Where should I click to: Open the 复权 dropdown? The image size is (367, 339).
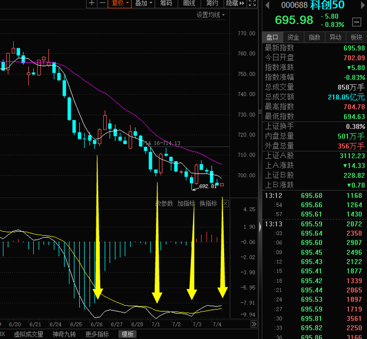coord(120,3)
